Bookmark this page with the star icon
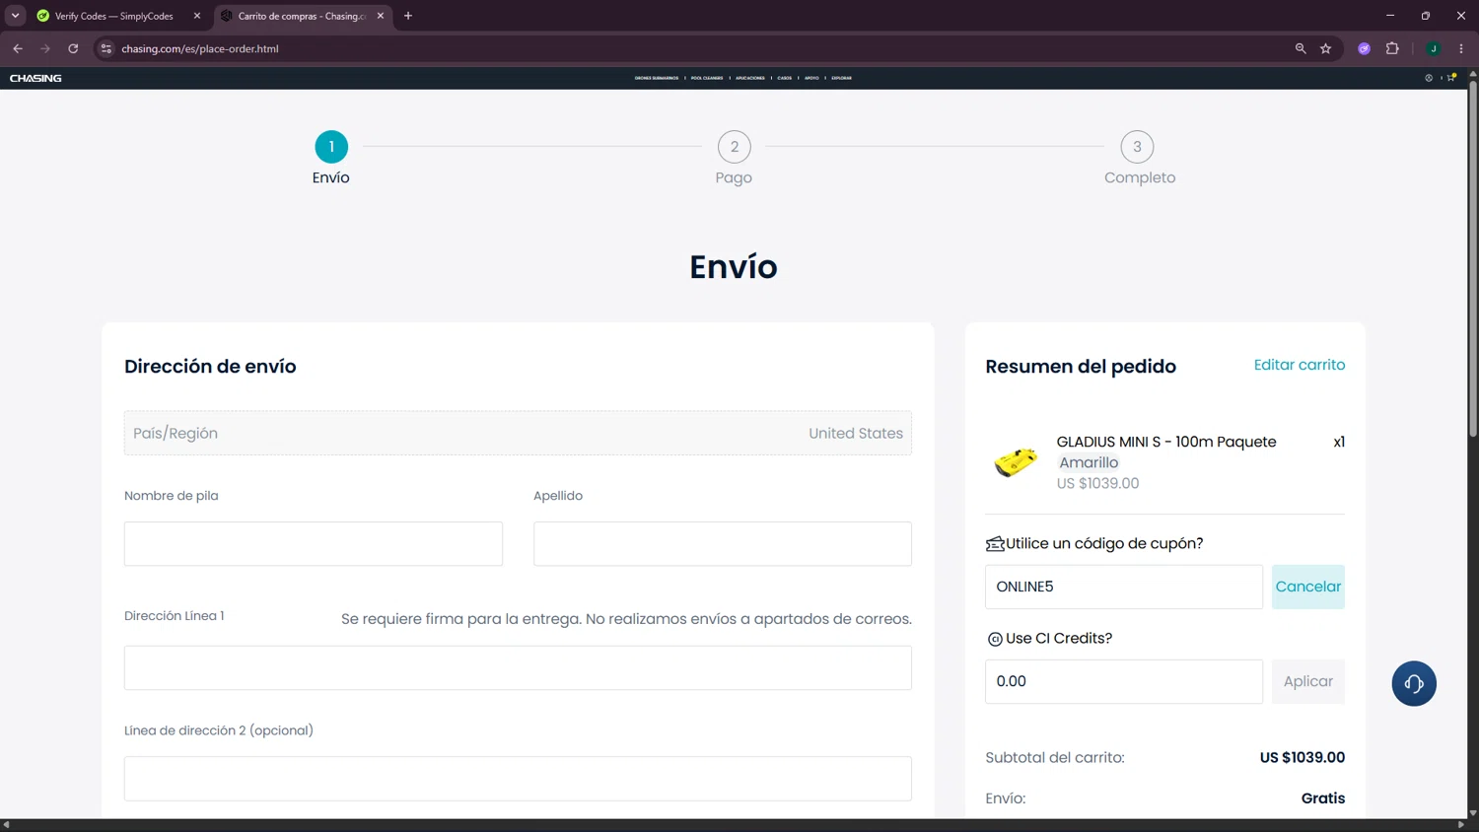 click(x=1326, y=48)
